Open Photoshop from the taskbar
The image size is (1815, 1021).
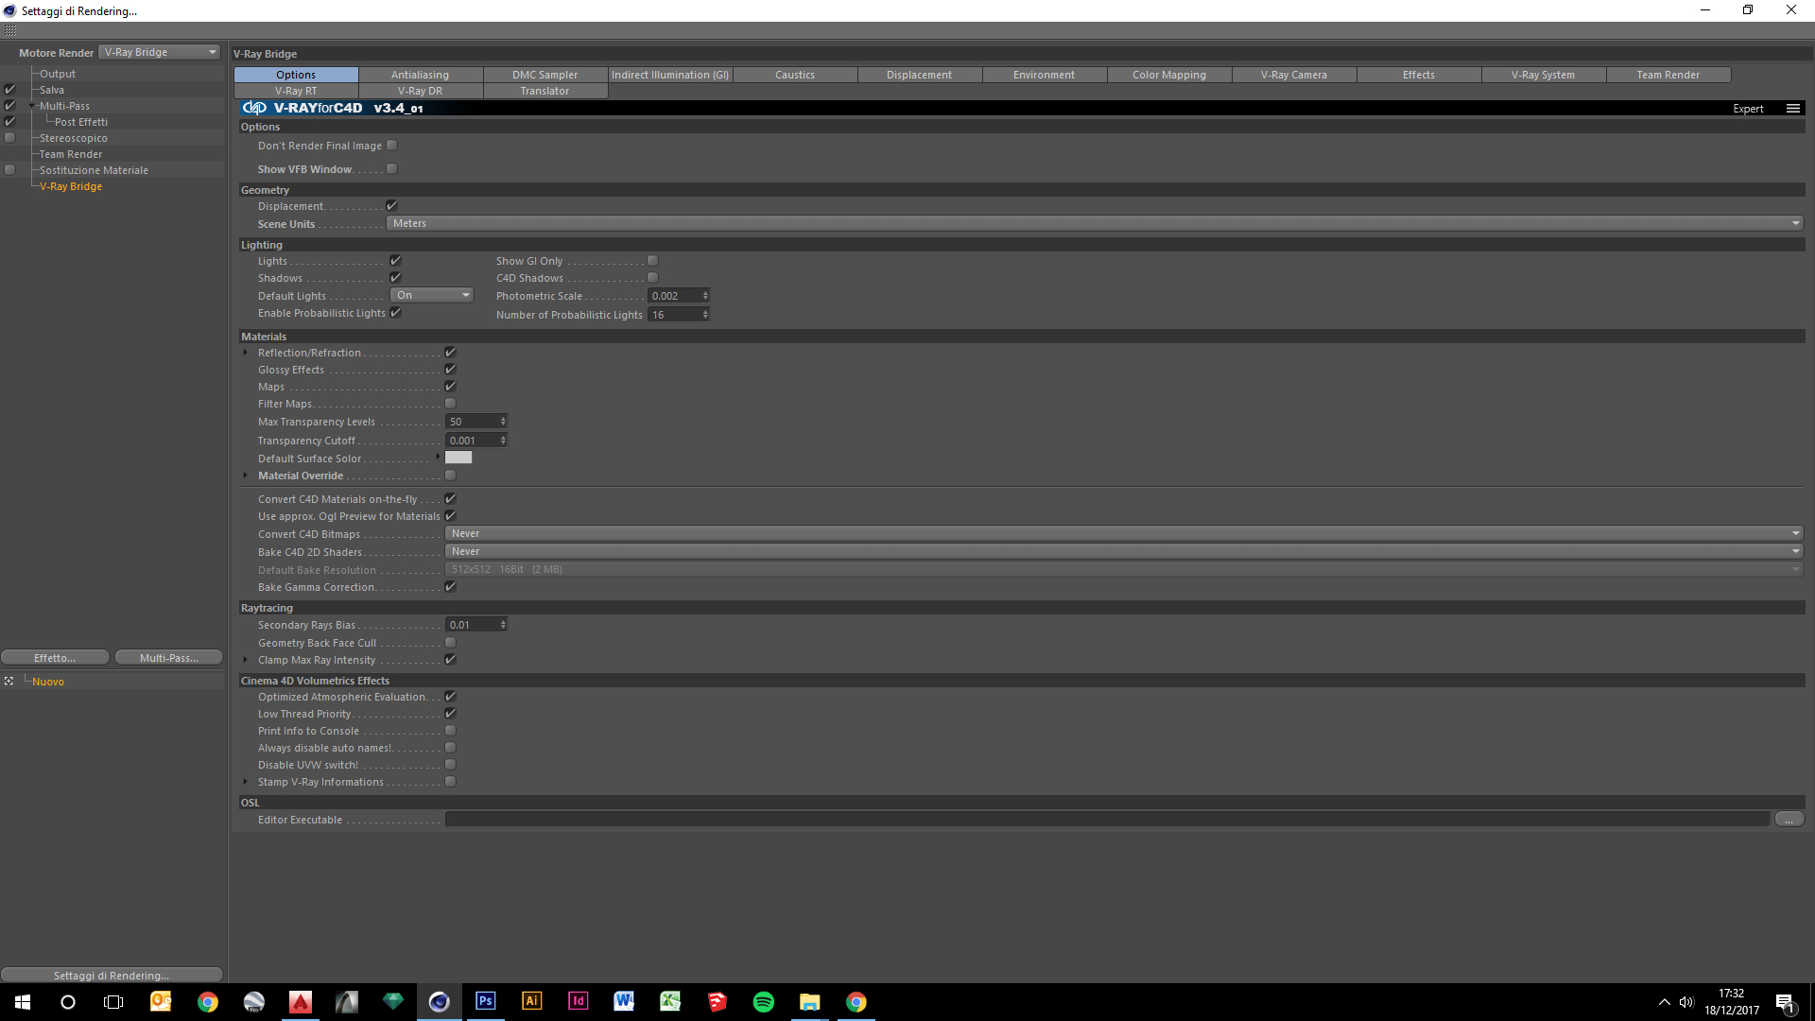point(485,1001)
